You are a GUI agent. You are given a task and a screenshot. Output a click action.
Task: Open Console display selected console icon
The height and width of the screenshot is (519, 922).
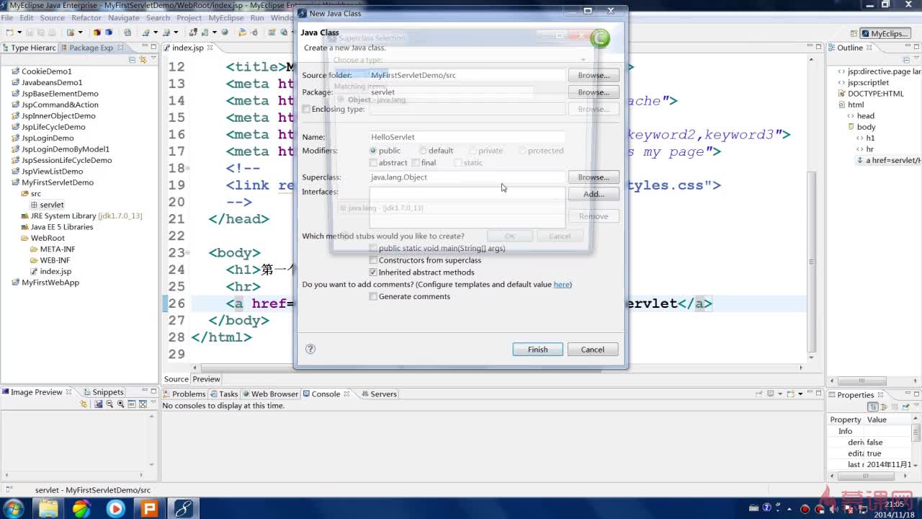[770, 394]
